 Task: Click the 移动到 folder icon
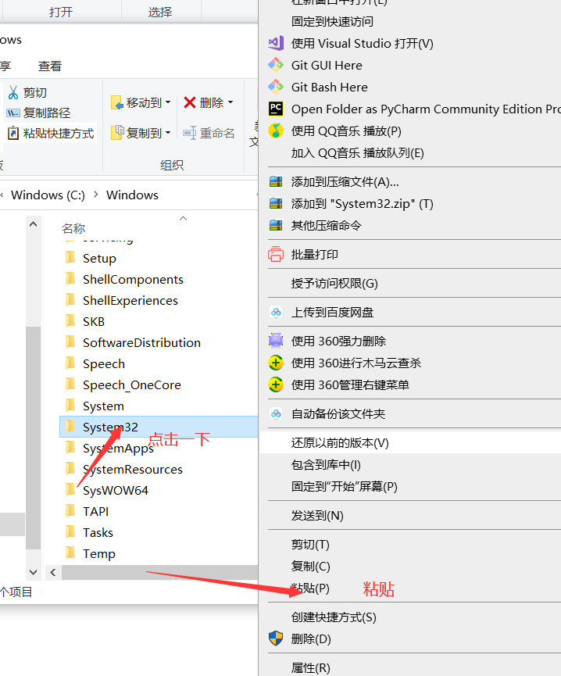point(116,102)
